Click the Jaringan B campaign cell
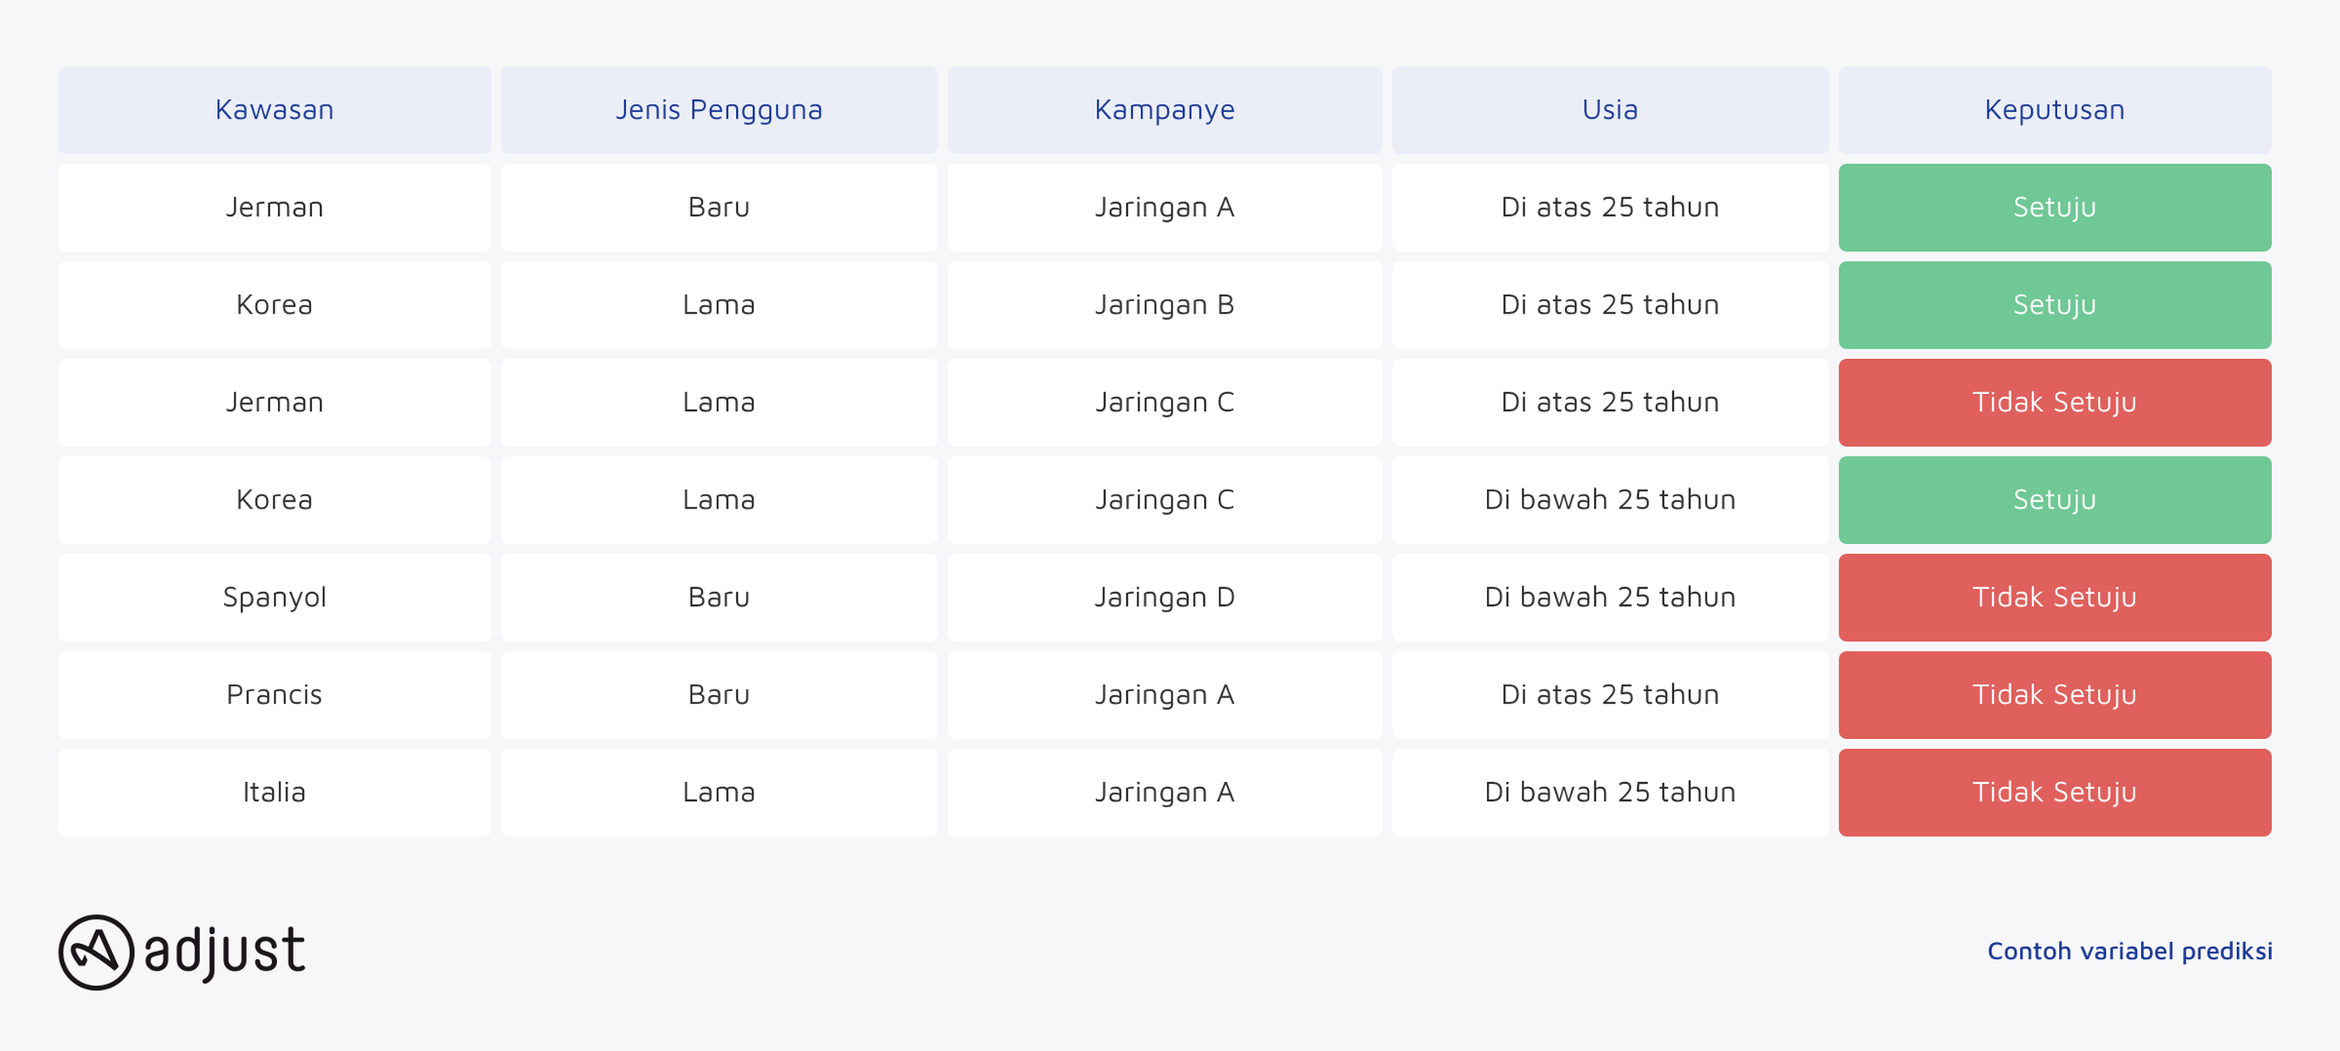 pos(1164,305)
